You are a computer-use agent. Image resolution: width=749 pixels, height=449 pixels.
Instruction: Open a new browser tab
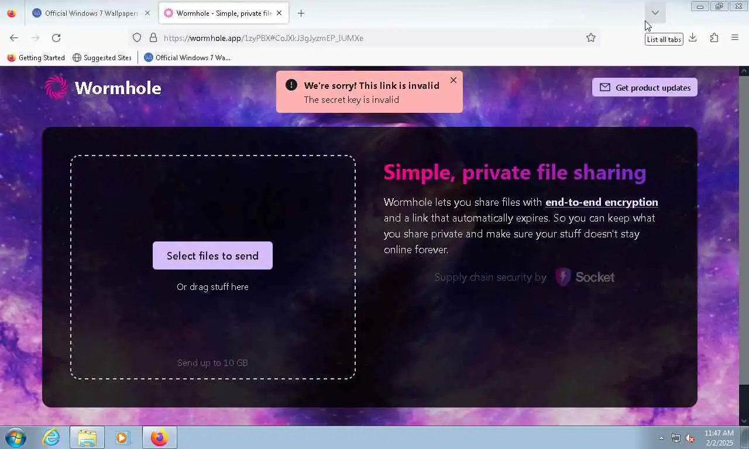301,13
